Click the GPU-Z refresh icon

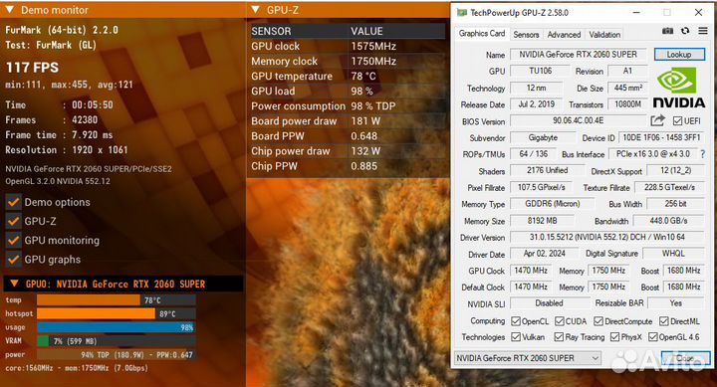(685, 31)
